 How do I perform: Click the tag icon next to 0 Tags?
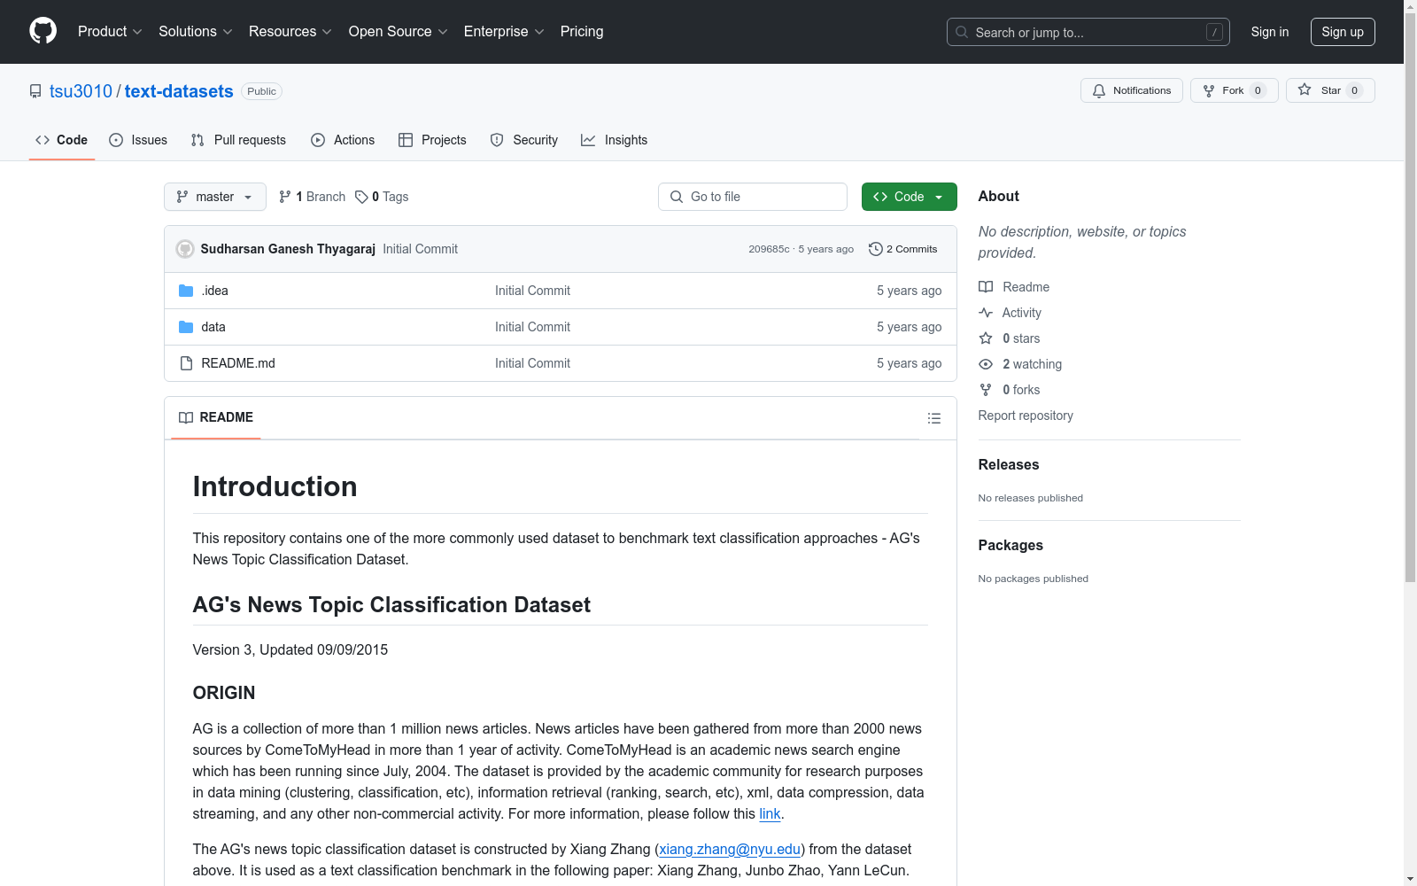click(x=361, y=197)
